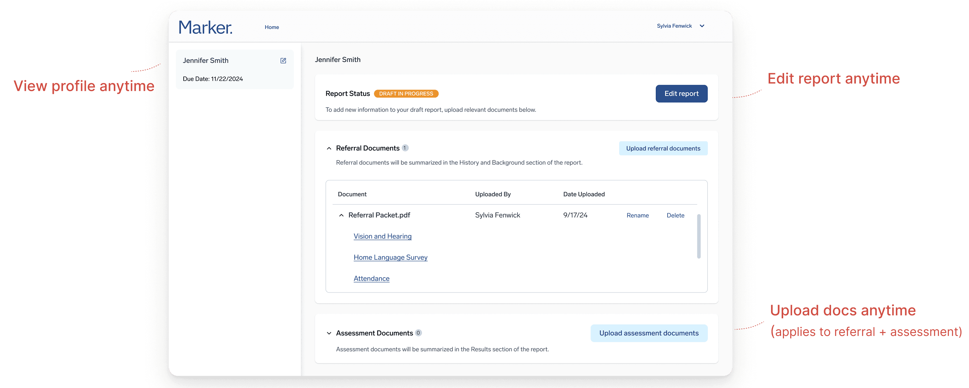Click the Referral Documents count badge
Screen dimensions: 969x388
pos(405,148)
